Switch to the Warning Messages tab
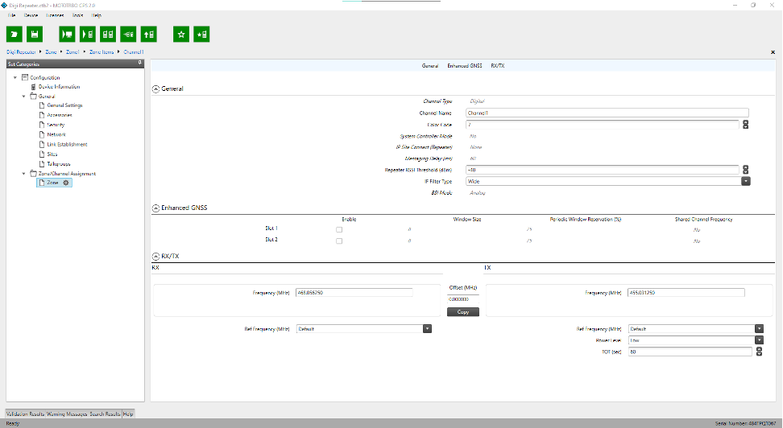Image resolution: width=783 pixels, height=428 pixels. pos(66,414)
